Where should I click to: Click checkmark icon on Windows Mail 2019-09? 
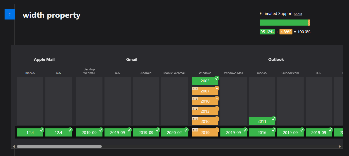245,130
